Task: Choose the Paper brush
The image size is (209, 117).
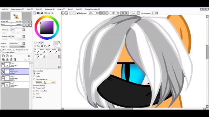Action: (x=55, y=51)
